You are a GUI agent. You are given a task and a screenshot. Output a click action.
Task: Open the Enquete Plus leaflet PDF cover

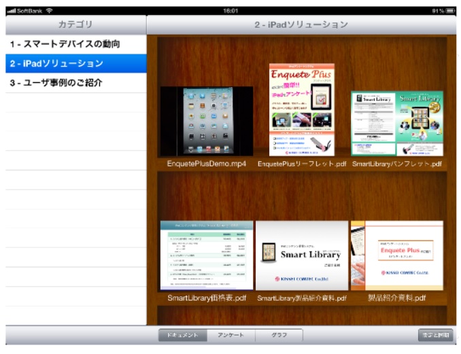coord(302,109)
